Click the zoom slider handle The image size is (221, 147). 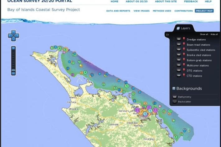tap(13, 70)
